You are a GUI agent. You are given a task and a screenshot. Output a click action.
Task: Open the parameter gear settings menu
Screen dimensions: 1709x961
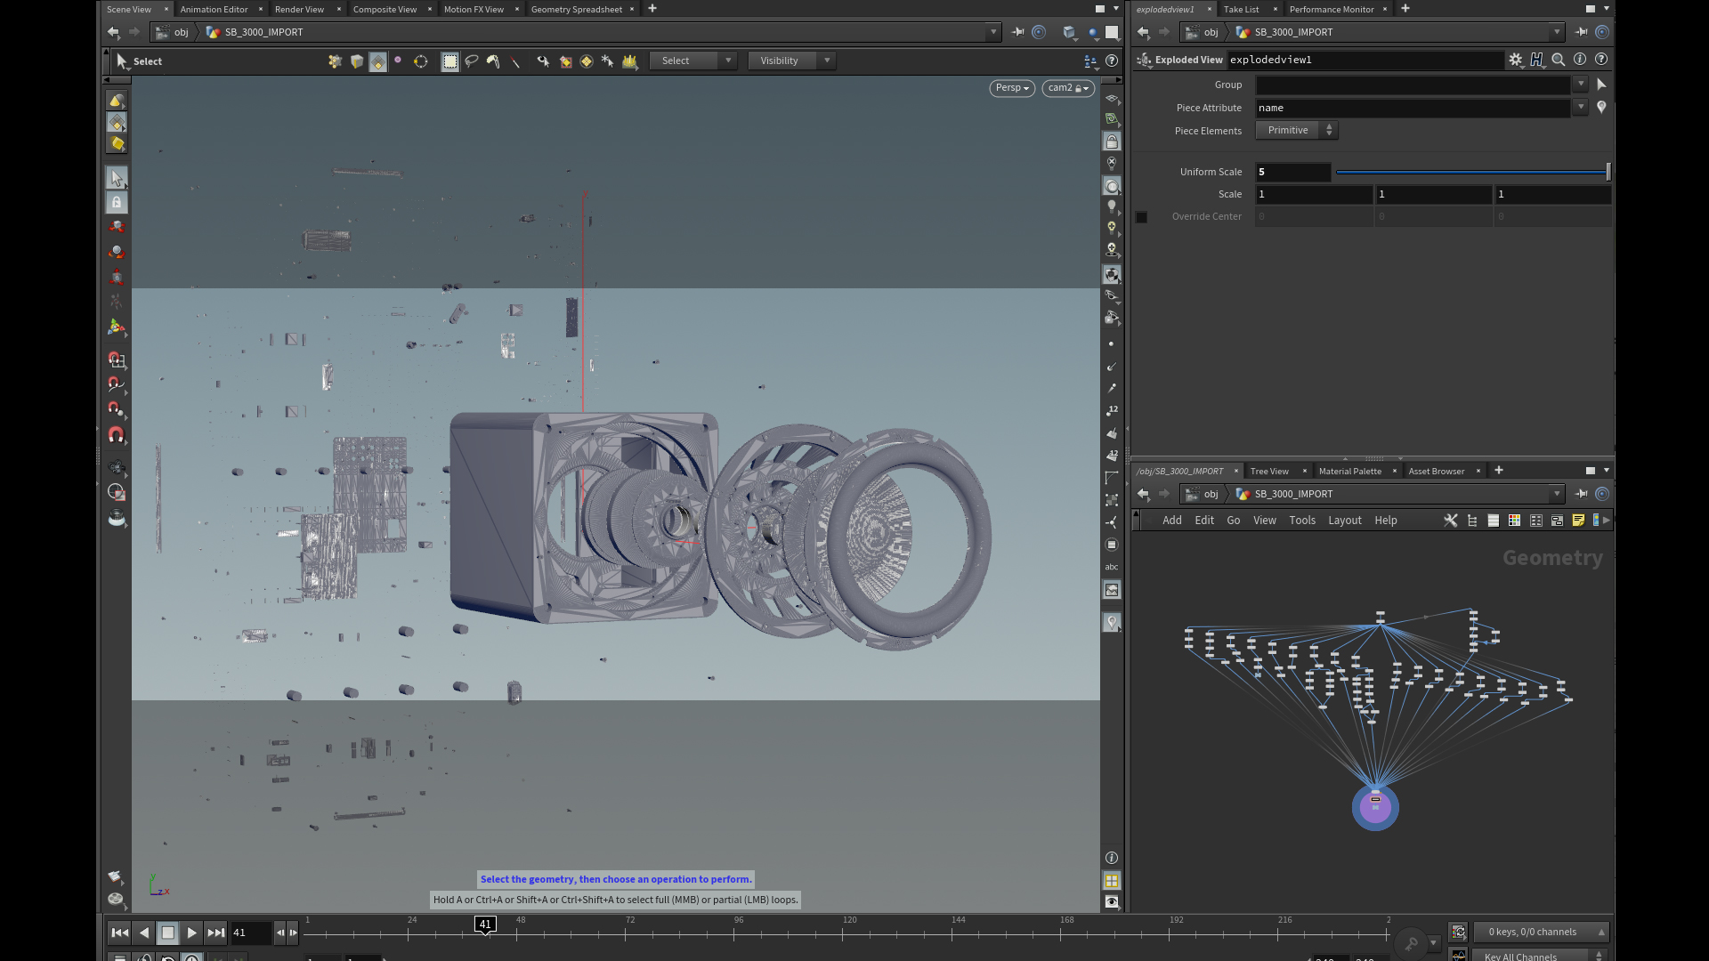click(1515, 60)
